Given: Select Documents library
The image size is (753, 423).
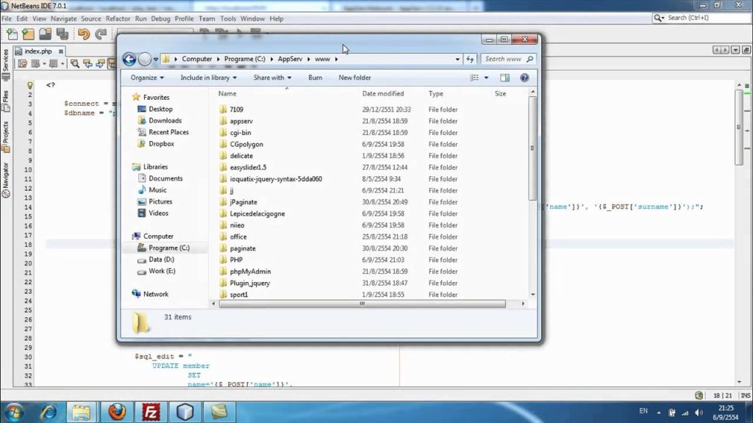Looking at the screenshot, I should tap(165, 178).
